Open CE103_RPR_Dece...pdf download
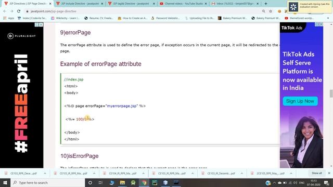The image size is (333, 187). pos(21,173)
